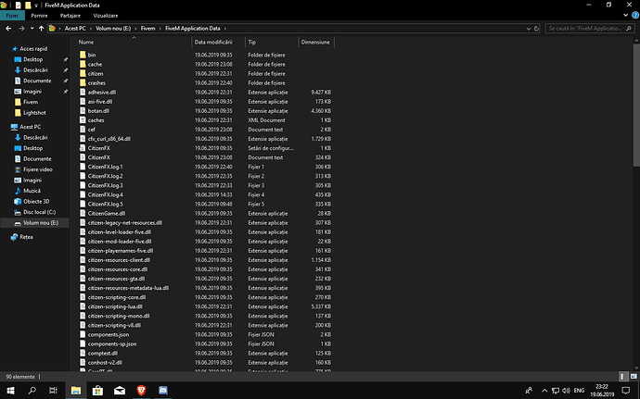Open Discord from taskbar
This screenshot has height=399, width=640.
click(163, 391)
